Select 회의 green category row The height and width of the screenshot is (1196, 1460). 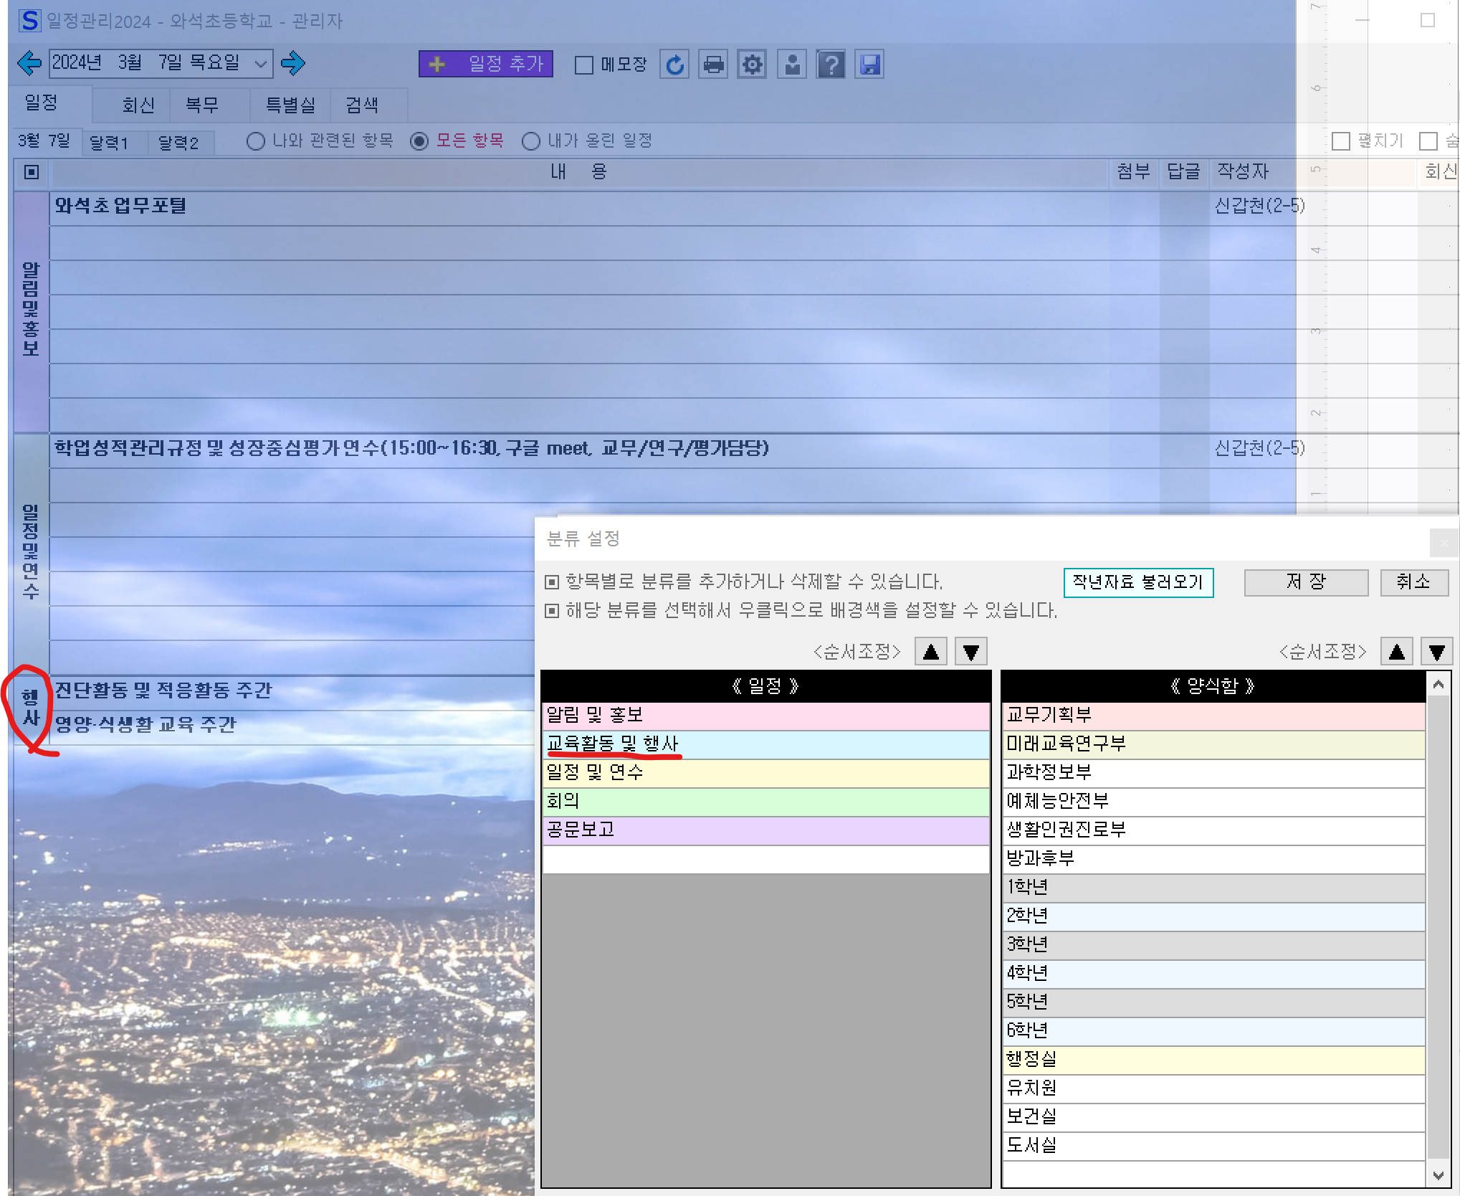coord(765,802)
